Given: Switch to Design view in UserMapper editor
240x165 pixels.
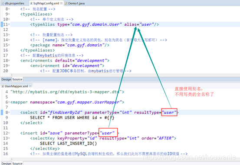Looking at the screenshot, I should [x=6, y=163].
